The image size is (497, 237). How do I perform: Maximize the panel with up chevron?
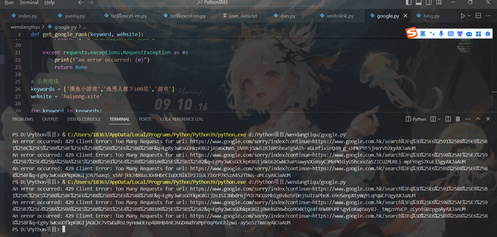[478, 119]
